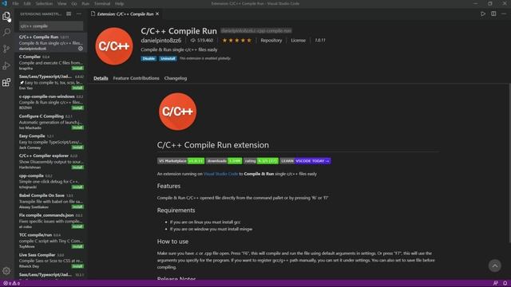The width and height of the screenshot is (511, 287).
Task: Open the Help menu
Action: point(119,3)
